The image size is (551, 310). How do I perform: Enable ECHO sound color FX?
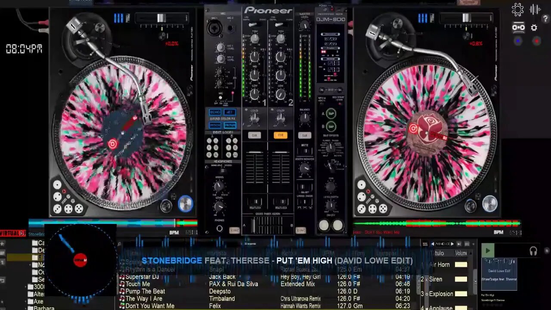click(x=215, y=112)
